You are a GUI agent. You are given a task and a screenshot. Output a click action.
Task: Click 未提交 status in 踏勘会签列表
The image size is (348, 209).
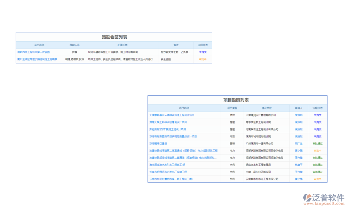[x=203, y=52]
